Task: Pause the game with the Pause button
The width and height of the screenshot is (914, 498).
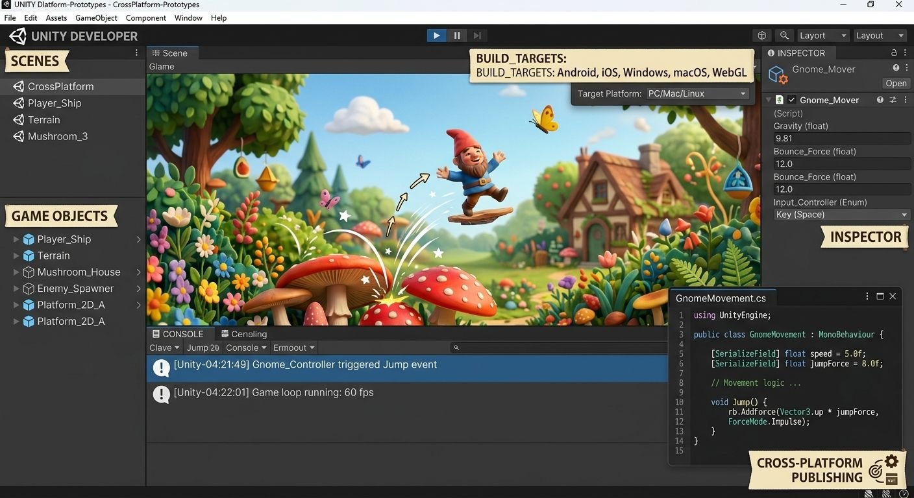Action: (x=457, y=36)
